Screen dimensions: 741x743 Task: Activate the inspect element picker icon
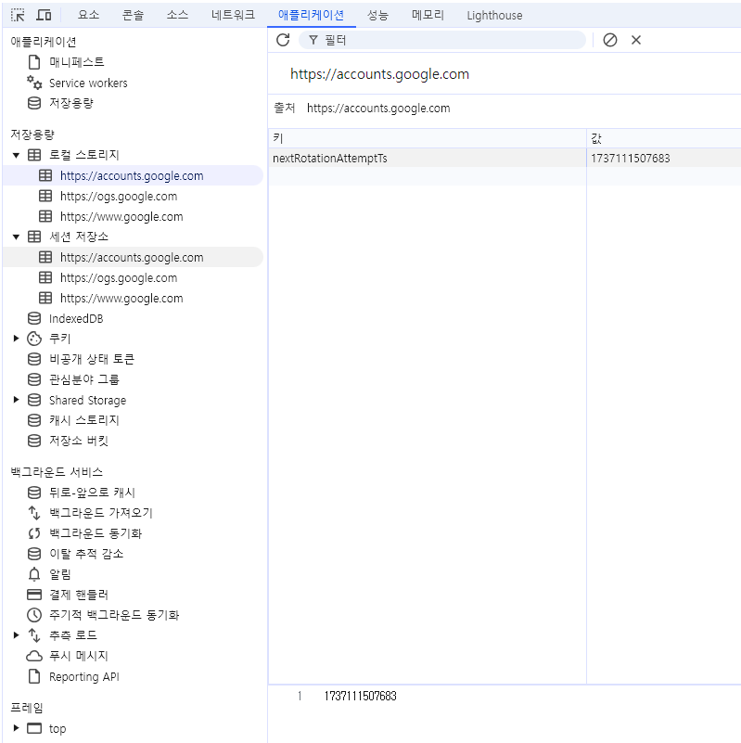click(x=18, y=15)
